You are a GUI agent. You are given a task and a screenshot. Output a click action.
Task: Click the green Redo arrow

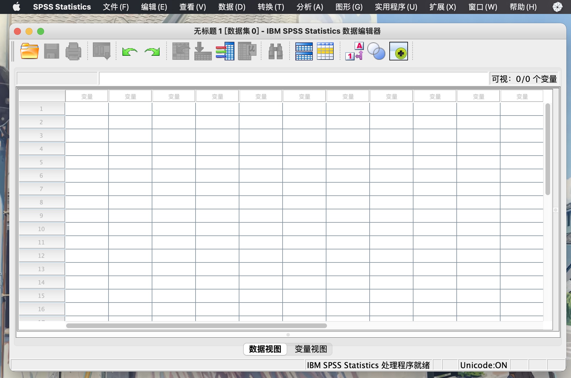tap(152, 52)
